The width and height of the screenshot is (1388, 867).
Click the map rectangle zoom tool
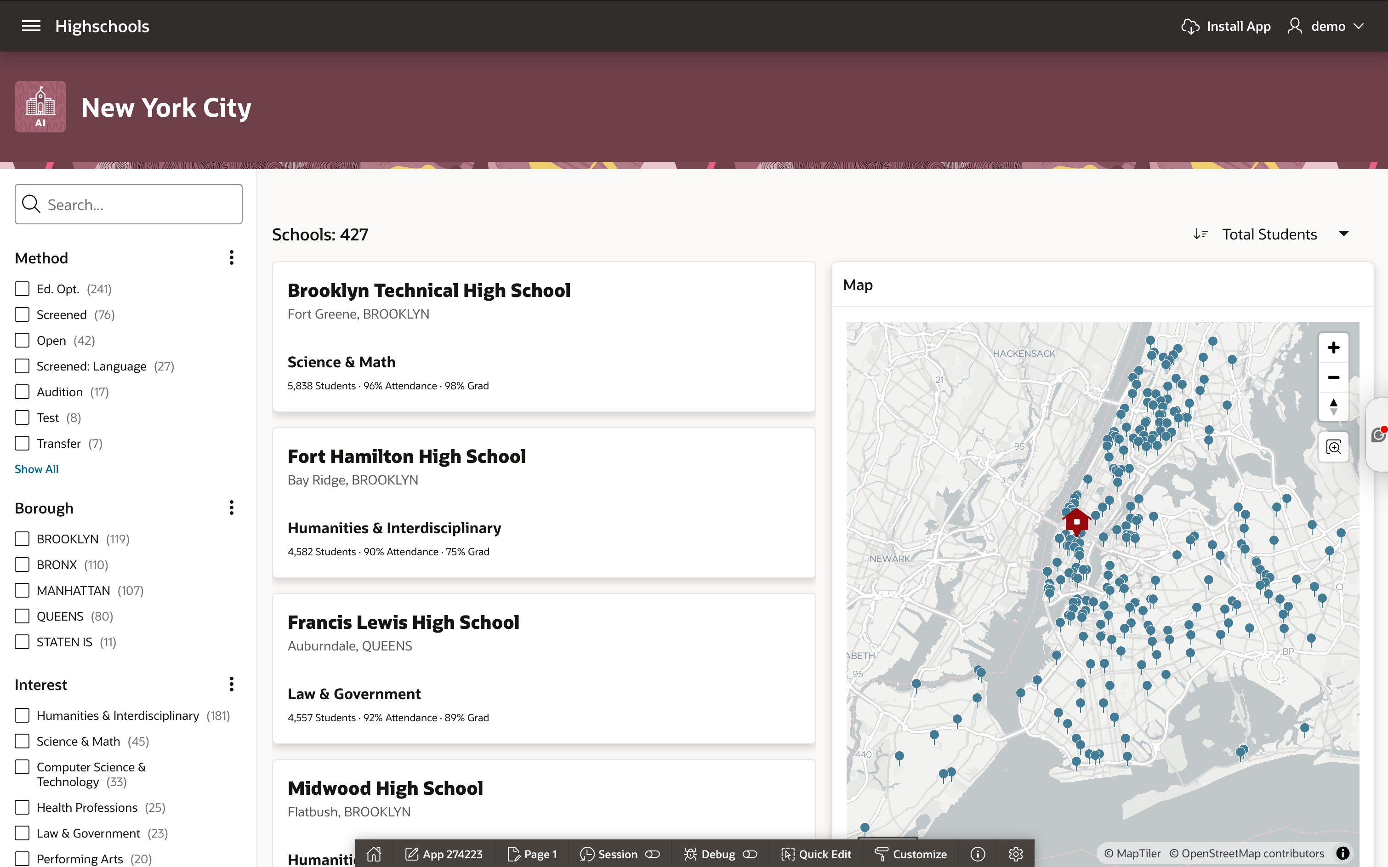tap(1333, 447)
